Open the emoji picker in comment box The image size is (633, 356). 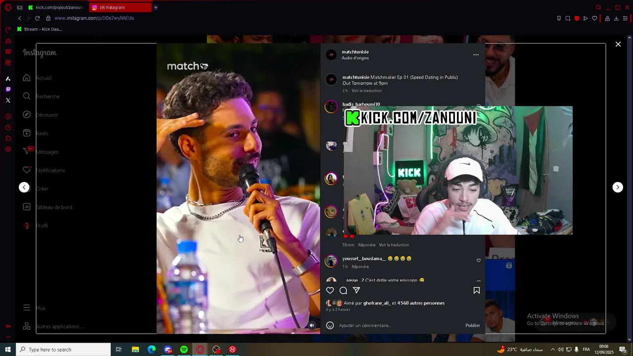[330, 325]
